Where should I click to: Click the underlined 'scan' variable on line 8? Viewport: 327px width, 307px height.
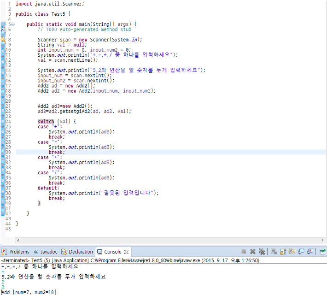pyautogui.click(x=65, y=40)
